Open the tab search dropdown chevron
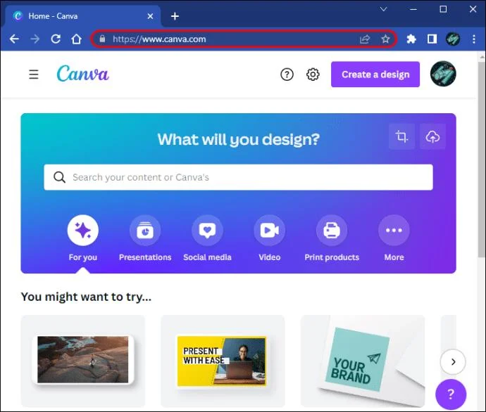Screen dimensions: 486x412 click(x=383, y=9)
